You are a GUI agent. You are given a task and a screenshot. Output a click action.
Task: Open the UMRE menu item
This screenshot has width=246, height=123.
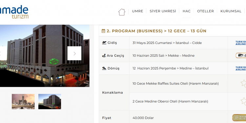(x=137, y=11)
